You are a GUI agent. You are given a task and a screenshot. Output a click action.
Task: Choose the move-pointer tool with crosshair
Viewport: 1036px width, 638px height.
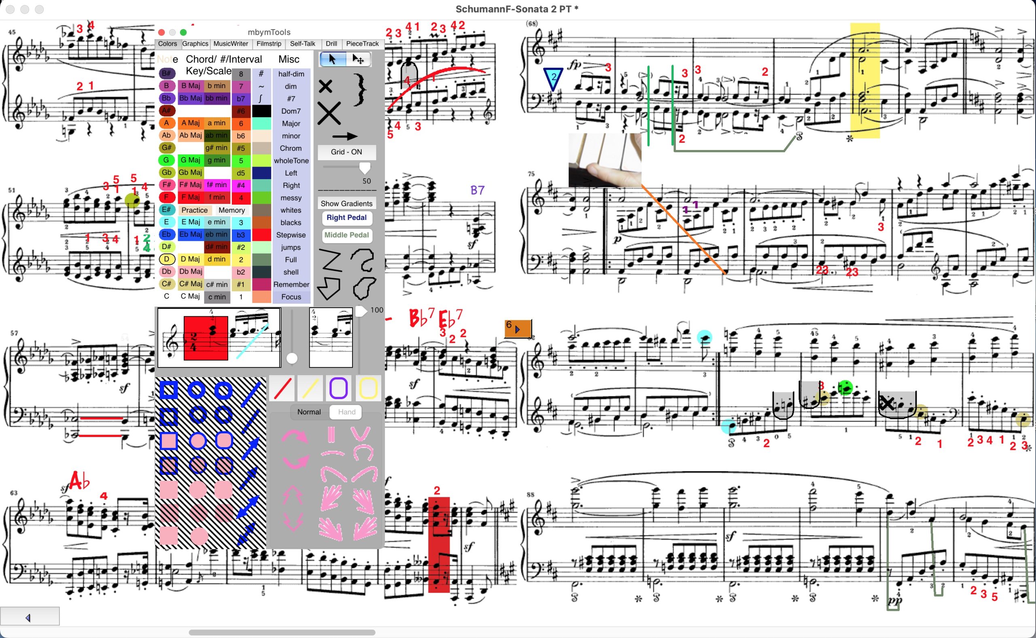click(359, 59)
